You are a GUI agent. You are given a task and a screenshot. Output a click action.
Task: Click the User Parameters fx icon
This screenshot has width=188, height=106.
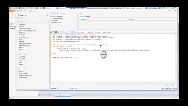(53, 18)
